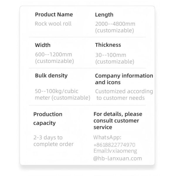Click the Company information and icons heading
The height and width of the screenshot is (176, 176).
[x=124, y=79]
